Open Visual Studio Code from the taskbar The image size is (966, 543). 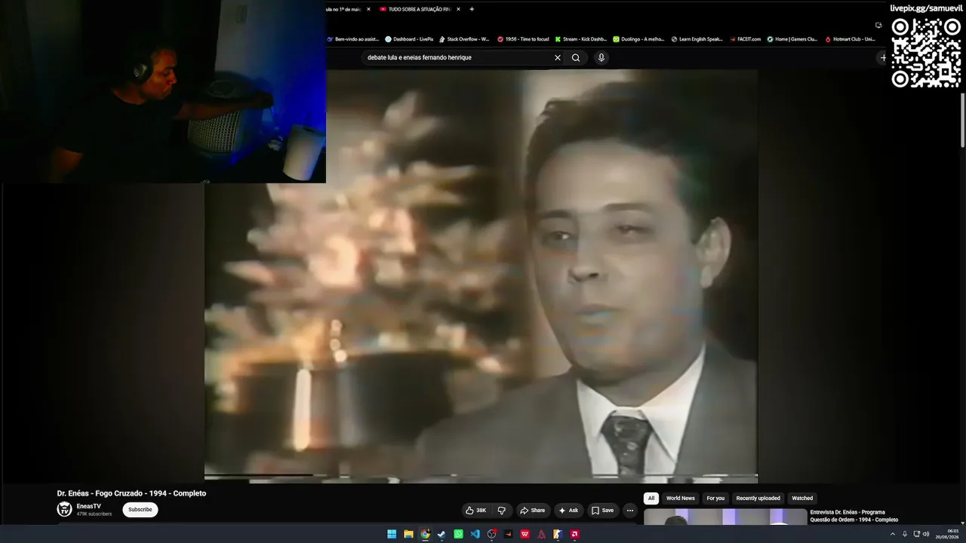475,534
